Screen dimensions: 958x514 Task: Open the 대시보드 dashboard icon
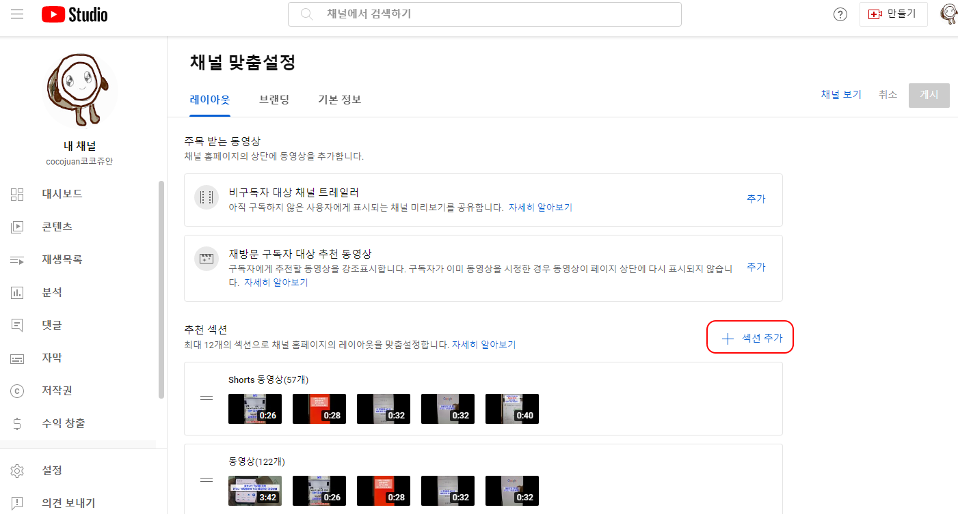18,194
